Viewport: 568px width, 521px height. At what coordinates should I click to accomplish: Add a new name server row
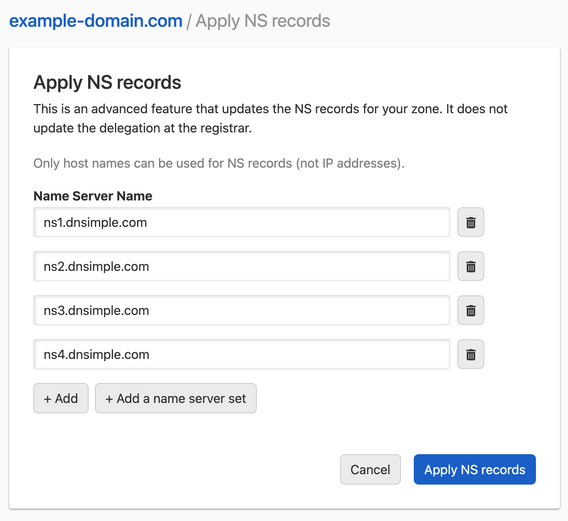[60, 398]
